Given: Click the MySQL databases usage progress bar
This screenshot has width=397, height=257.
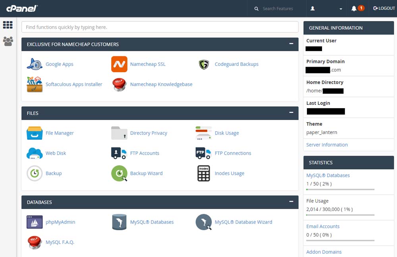Looking at the screenshot, I should (340, 190).
